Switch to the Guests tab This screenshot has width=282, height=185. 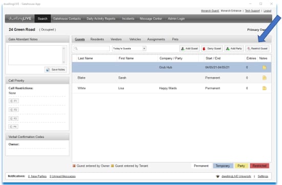(79, 39)
